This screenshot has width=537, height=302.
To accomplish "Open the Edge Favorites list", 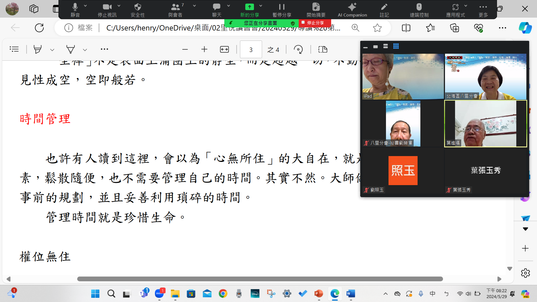I will click(430, 28).
